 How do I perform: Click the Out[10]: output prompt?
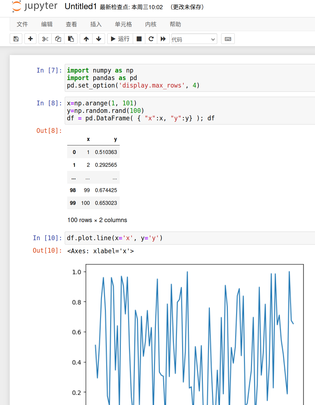(47, 250)
